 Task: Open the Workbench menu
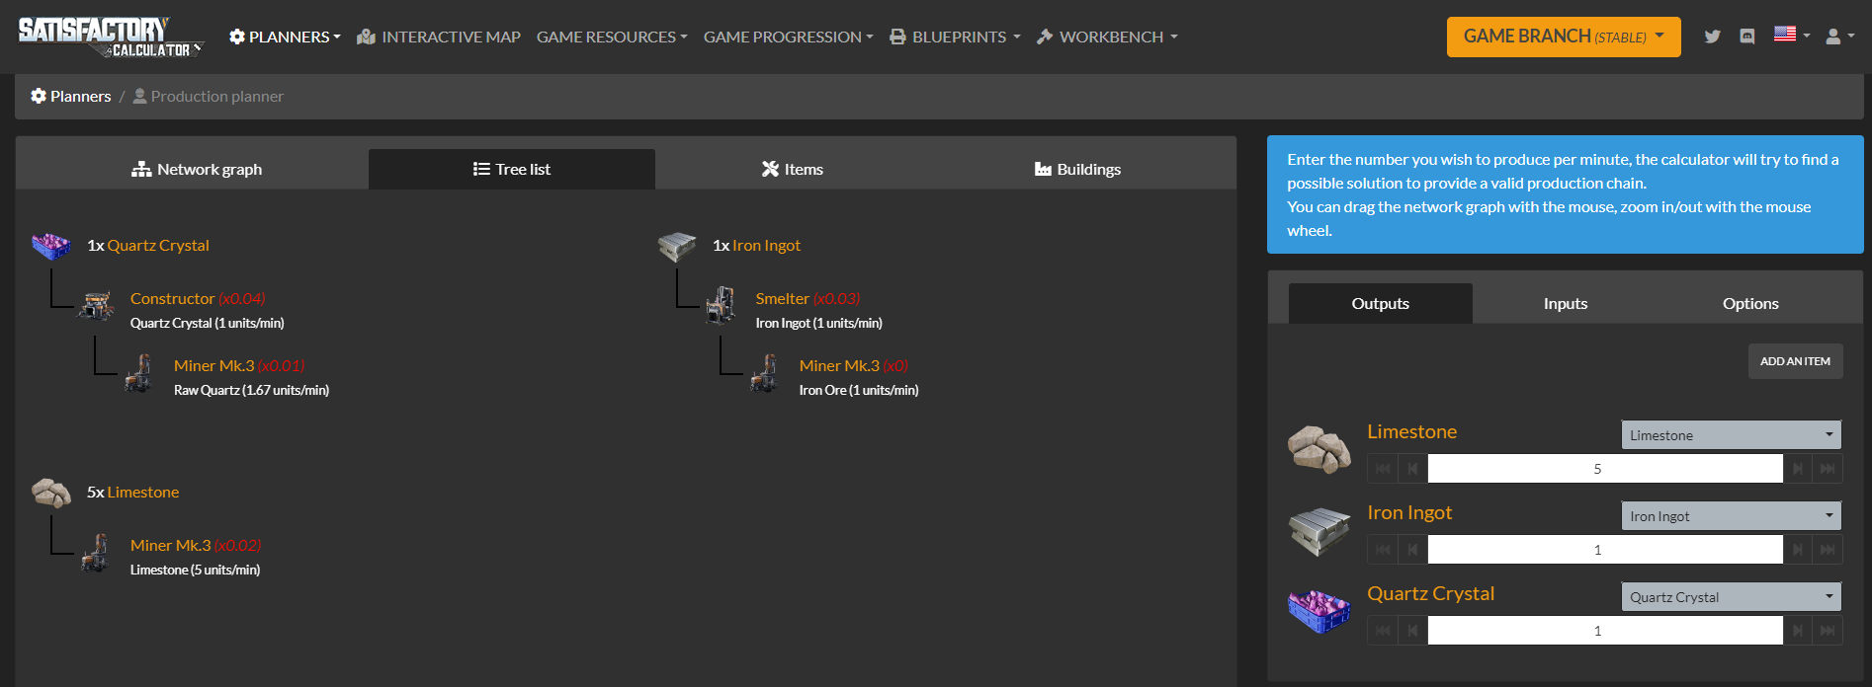(1107, 37)
